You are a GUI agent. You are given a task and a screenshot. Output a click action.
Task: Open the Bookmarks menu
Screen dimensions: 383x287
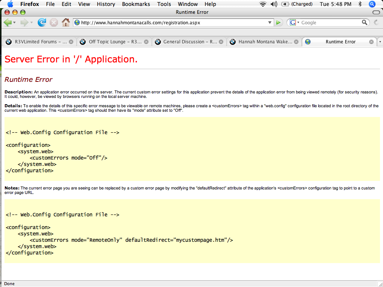(136, 4)
